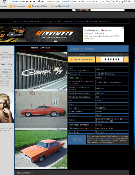Viewport: 135px width, 175px height.
Task: Click the Compteur en Miles value
Action: (x=105, y=128)
